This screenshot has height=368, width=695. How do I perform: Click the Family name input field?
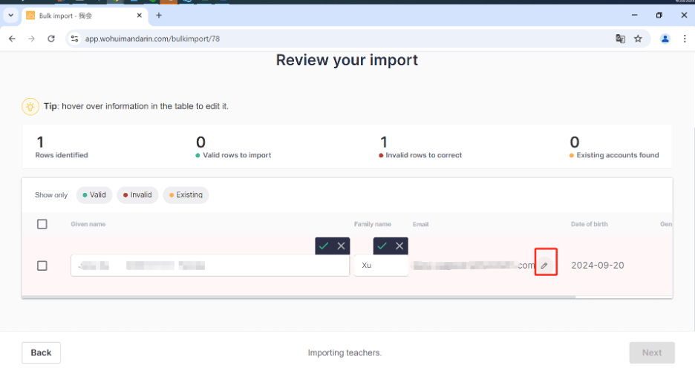coord(380,266)
